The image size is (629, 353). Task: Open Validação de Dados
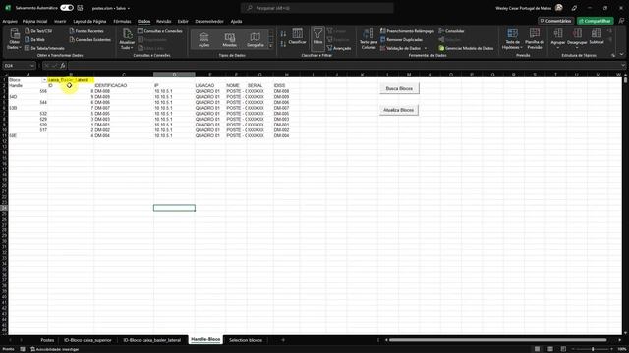point(400,48)
